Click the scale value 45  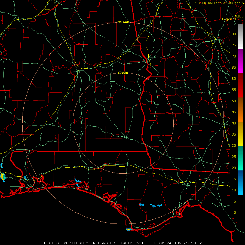click(234, 112)
